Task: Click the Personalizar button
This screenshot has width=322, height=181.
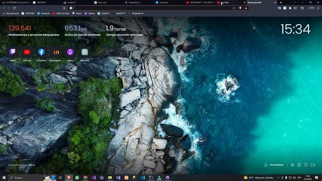Action: tap(274, 165)
